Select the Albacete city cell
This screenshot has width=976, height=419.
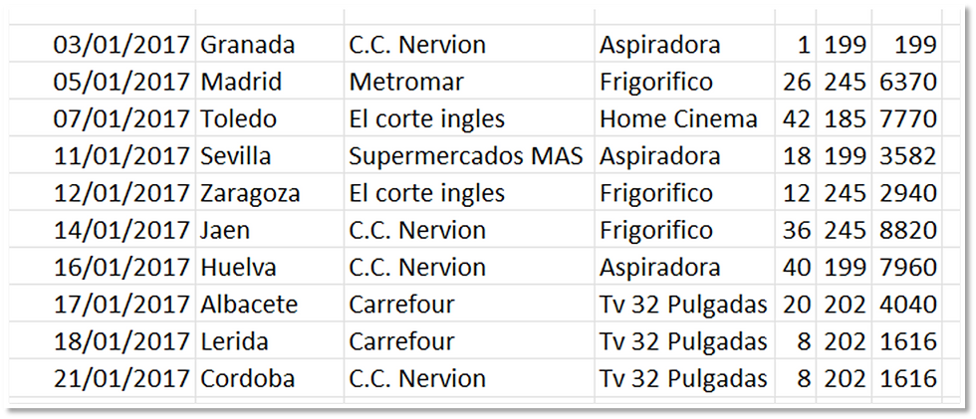[x=270, y=305]
